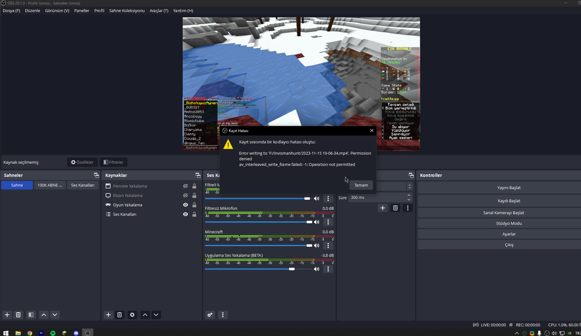
Task: Toggle lock on Ses Kanalları source
Action: click(194, 214)
